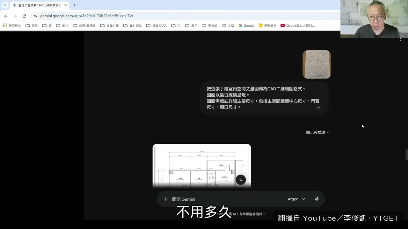Open the 陳諾KAKA bookmark folder
The image size is (408, 229).
(157, 25)
